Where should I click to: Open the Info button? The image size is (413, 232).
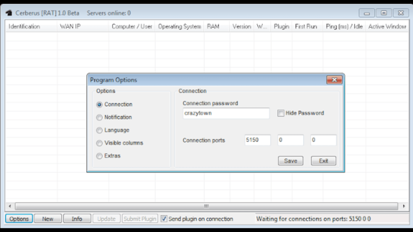pyautogui.click(x=77, y=219)
